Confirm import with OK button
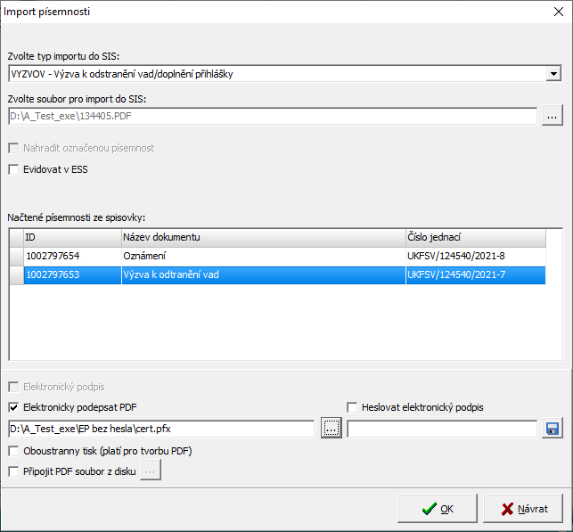Image resolution: width=573 pixels, height=532 pixels. [438, 509]
